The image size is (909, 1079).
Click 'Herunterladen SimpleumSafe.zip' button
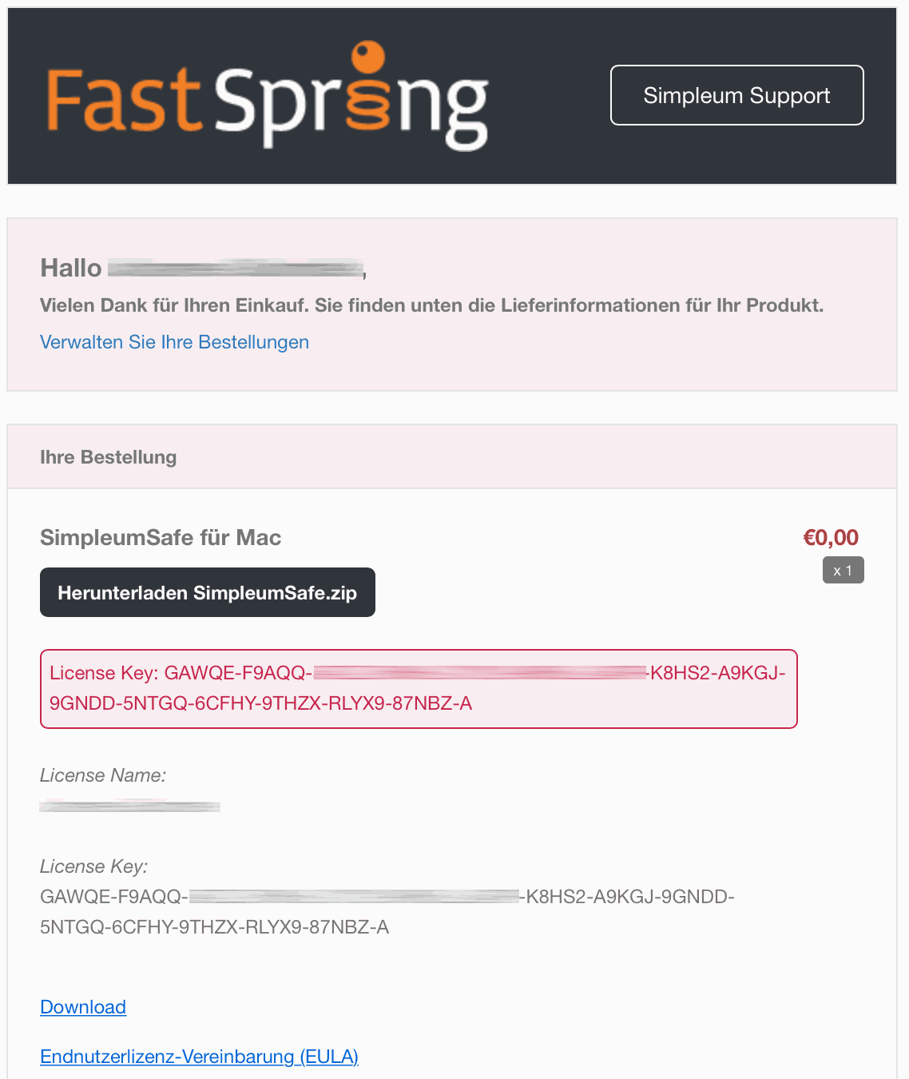point(208,592)
